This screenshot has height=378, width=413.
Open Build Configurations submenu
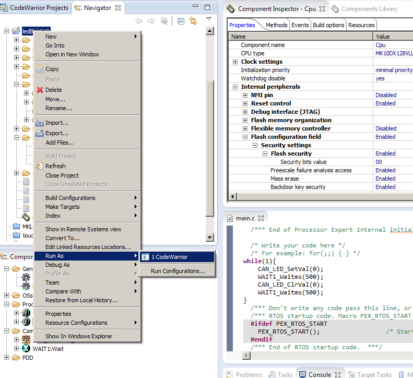coord(87,198)
